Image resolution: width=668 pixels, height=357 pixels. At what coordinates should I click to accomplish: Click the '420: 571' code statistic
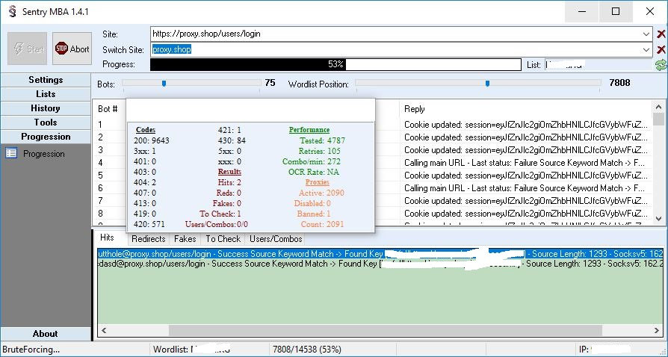tap(149, 224)
